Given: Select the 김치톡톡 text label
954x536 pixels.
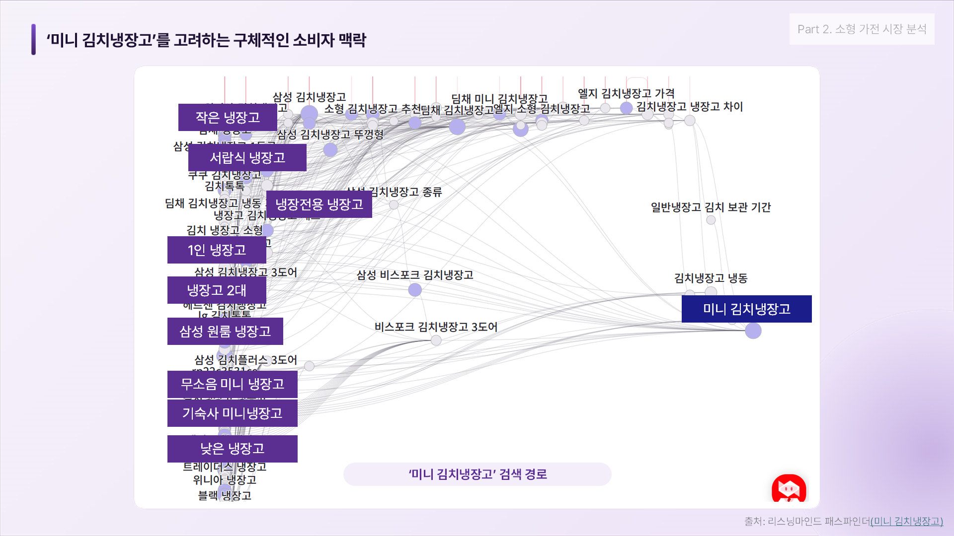Looking at the screenshot, I should (x=225, y=186).
